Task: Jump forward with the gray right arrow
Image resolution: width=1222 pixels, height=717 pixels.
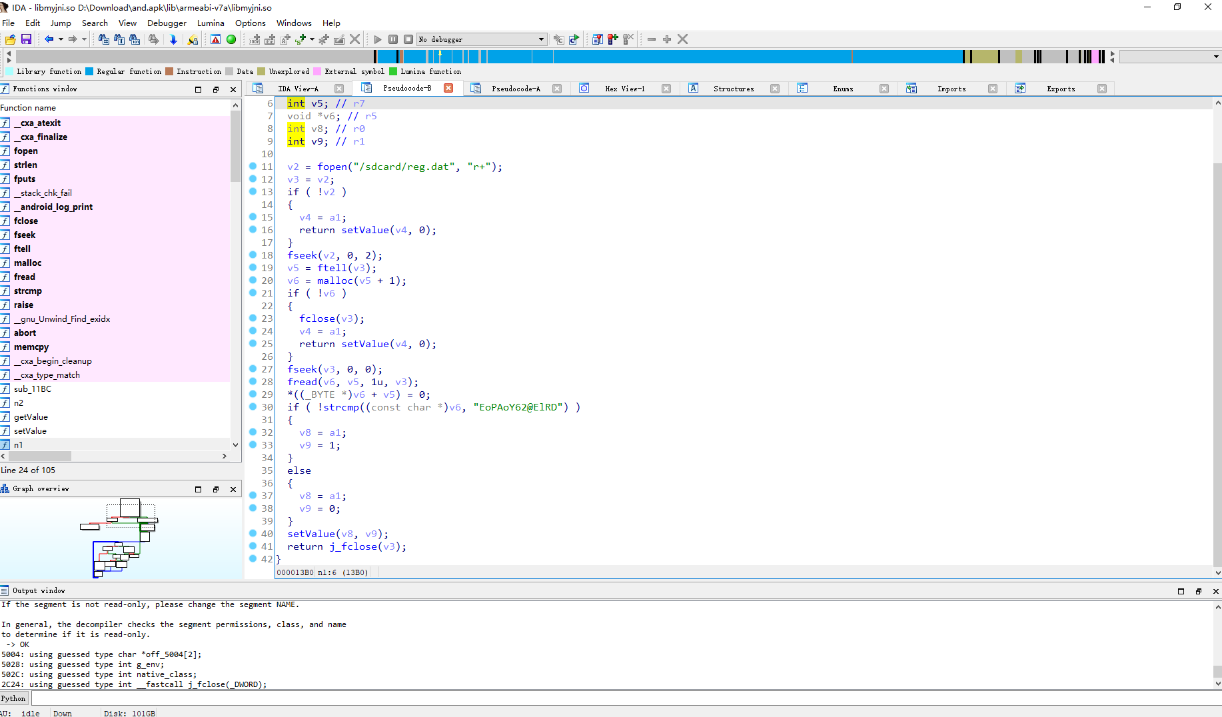Action: tap(73, 39)
